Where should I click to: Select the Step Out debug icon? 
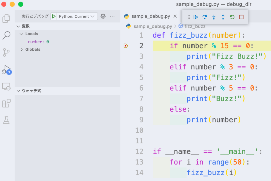[223, 17]
